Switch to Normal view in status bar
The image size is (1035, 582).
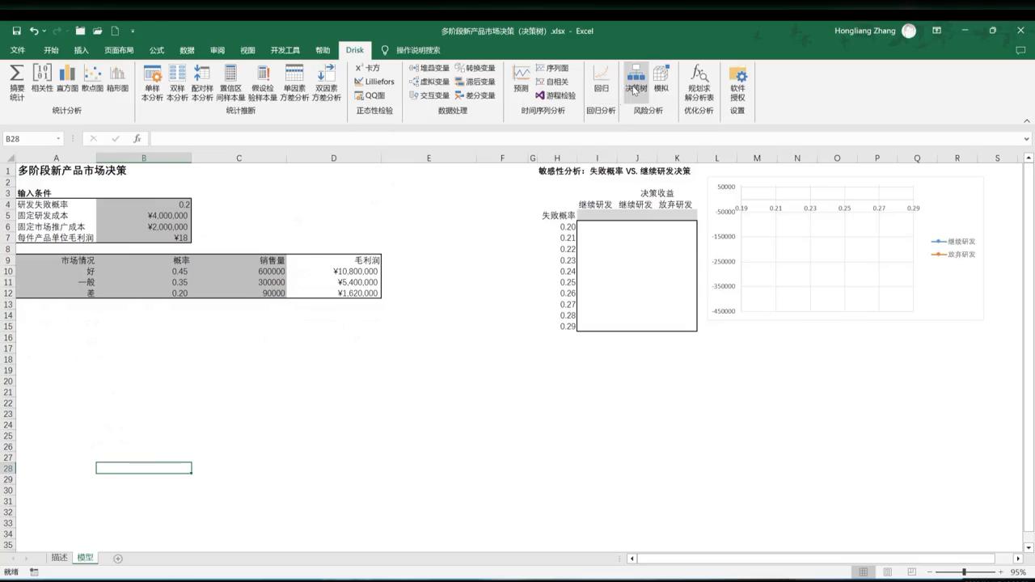[863, 572]
